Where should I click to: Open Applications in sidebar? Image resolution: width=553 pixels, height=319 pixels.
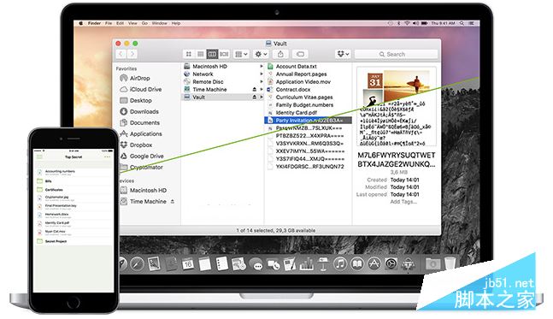(141, 133)
